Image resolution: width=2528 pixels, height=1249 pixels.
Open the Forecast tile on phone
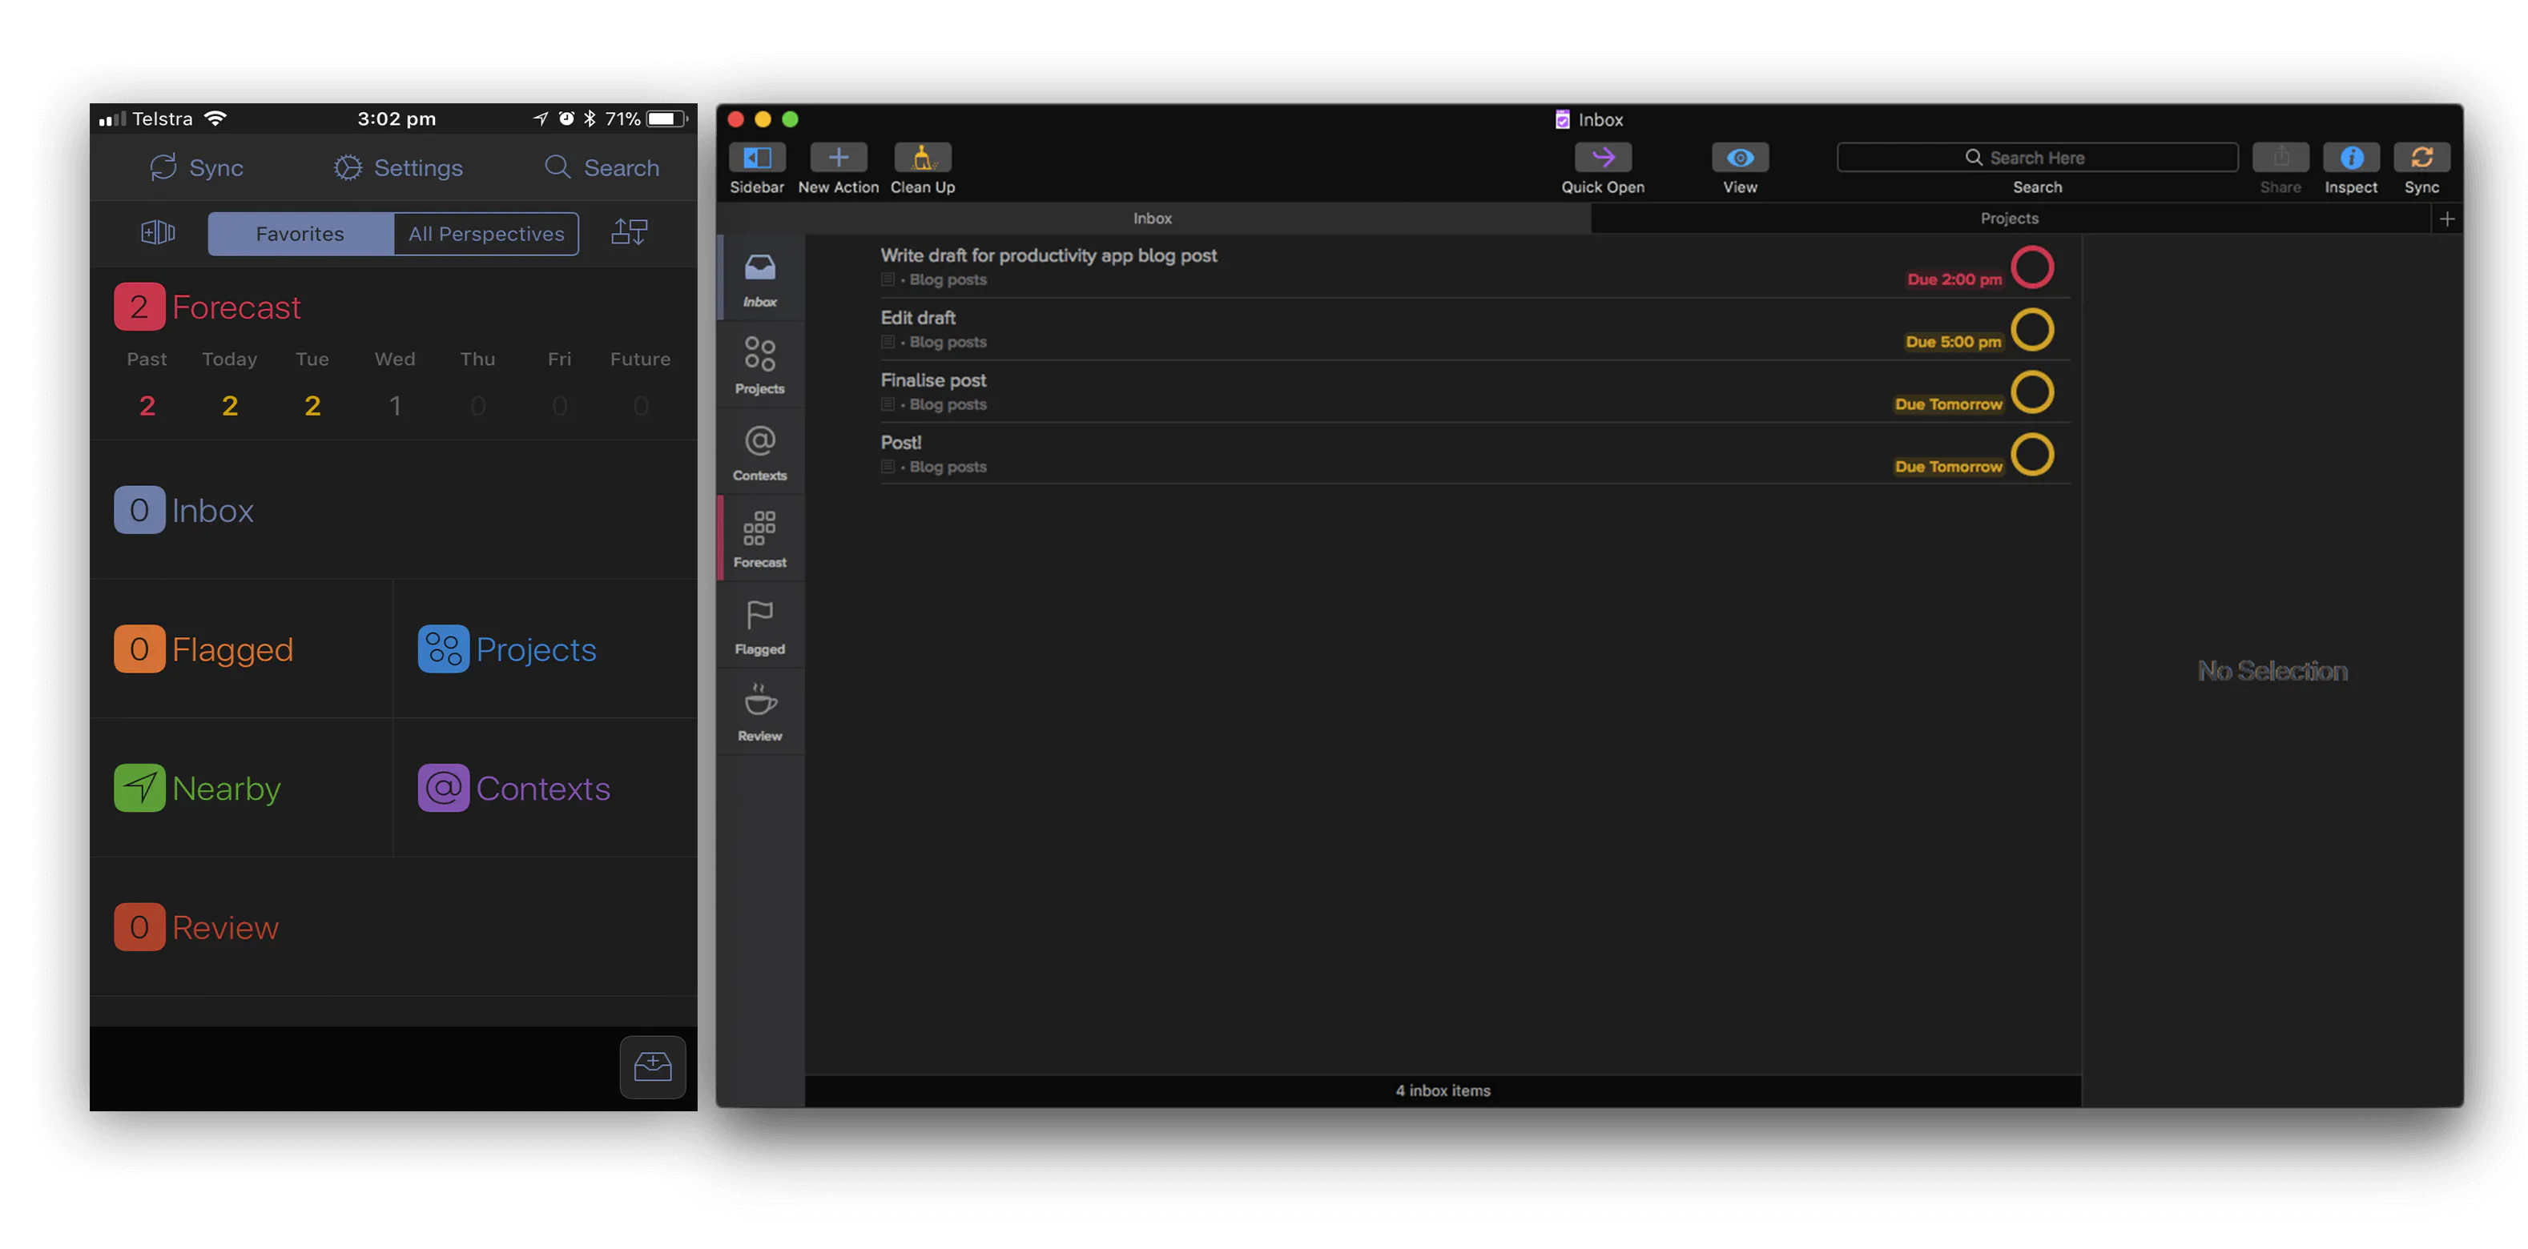[x=208, y=307]
